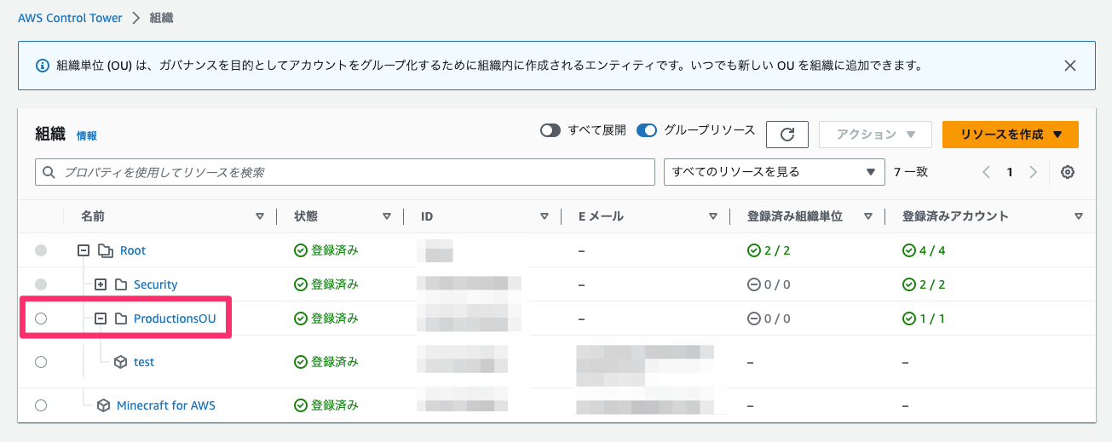Refresh the organization list
The image size is (1112, 442).
[x=787, y=135]
